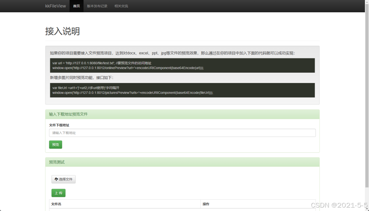Click the 预览测试 panel header

coord(56,162)
